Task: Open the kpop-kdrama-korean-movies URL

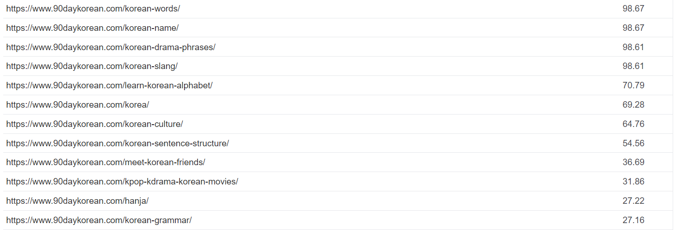Action: (122, 182)
